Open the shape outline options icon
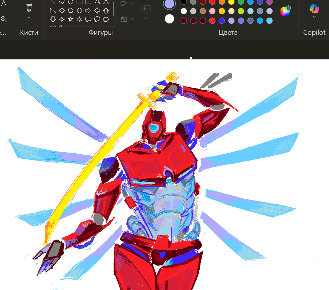Screen dimensions: 329x290 (124, 3)
